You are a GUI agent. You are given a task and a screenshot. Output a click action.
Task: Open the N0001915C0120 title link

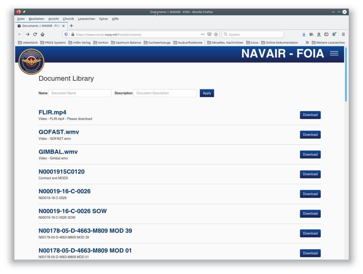point(62,172)
